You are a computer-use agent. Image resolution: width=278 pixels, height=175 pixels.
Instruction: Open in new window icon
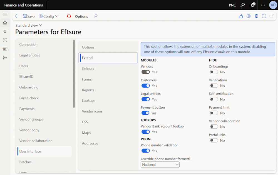point(271,16)
